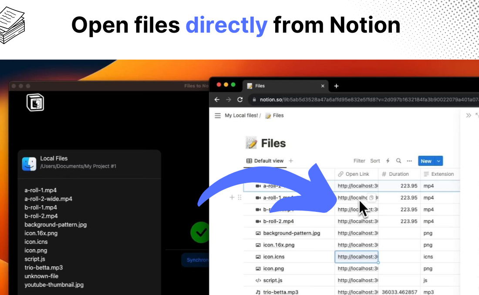
Task: Open background-pattern.jpg row in Notion
Action: pyautogui.click(x=291, y=233)
